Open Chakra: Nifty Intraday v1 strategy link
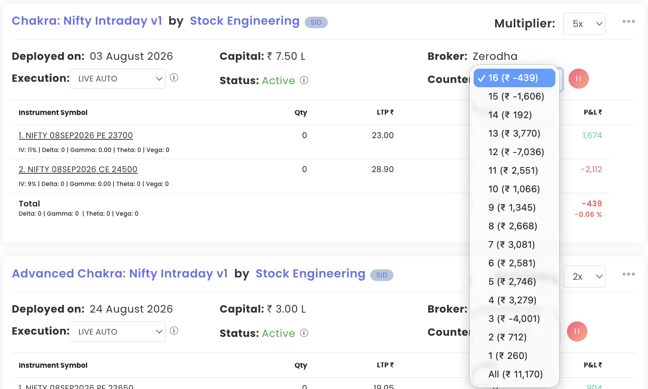This screenshot has height=389, width=648. pyautogui.click(x=87, y=21)
